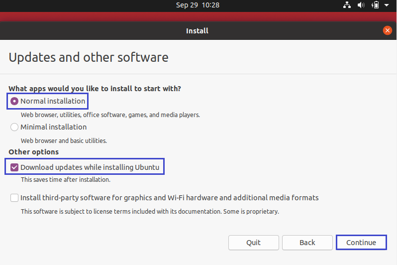Screen dimensions: 397x265
Task: Choose the Minimal installation option
Action: pyautogui.click(x=14, y=127)
